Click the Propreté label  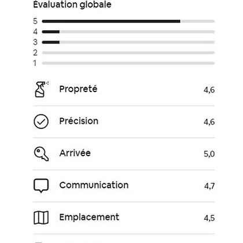pyautogui.click(x=78, y=89)
